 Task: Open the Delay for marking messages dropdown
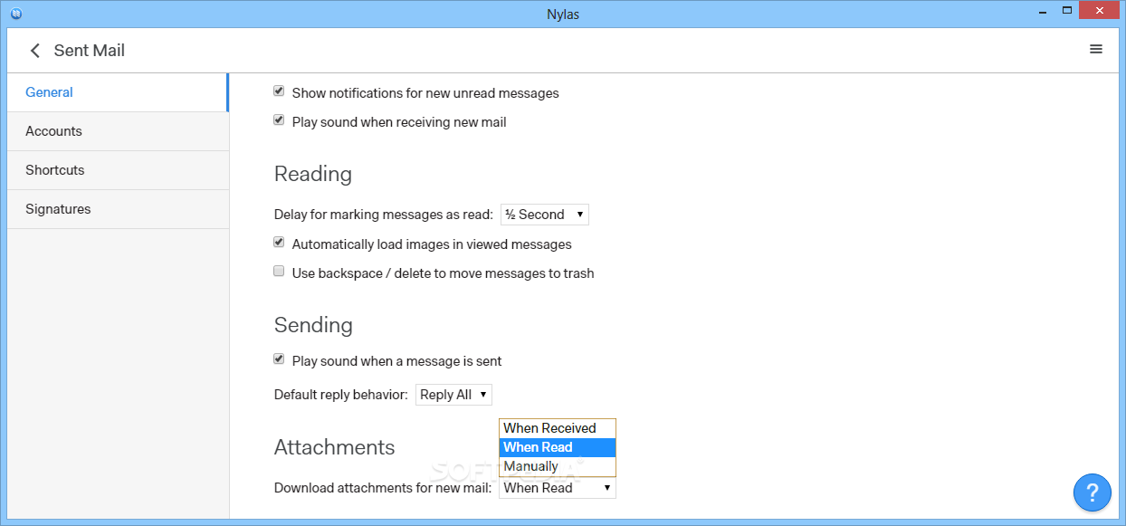[x=545, y=215]
